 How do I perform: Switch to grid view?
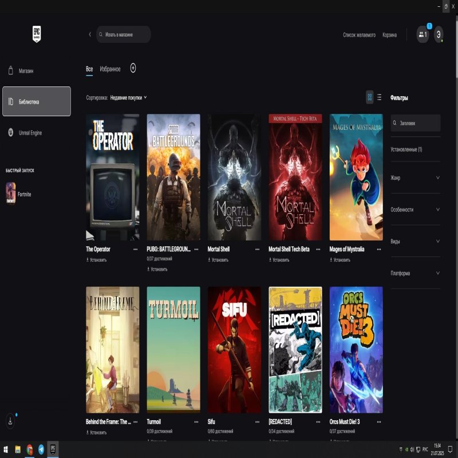click(x=370, y=97)
